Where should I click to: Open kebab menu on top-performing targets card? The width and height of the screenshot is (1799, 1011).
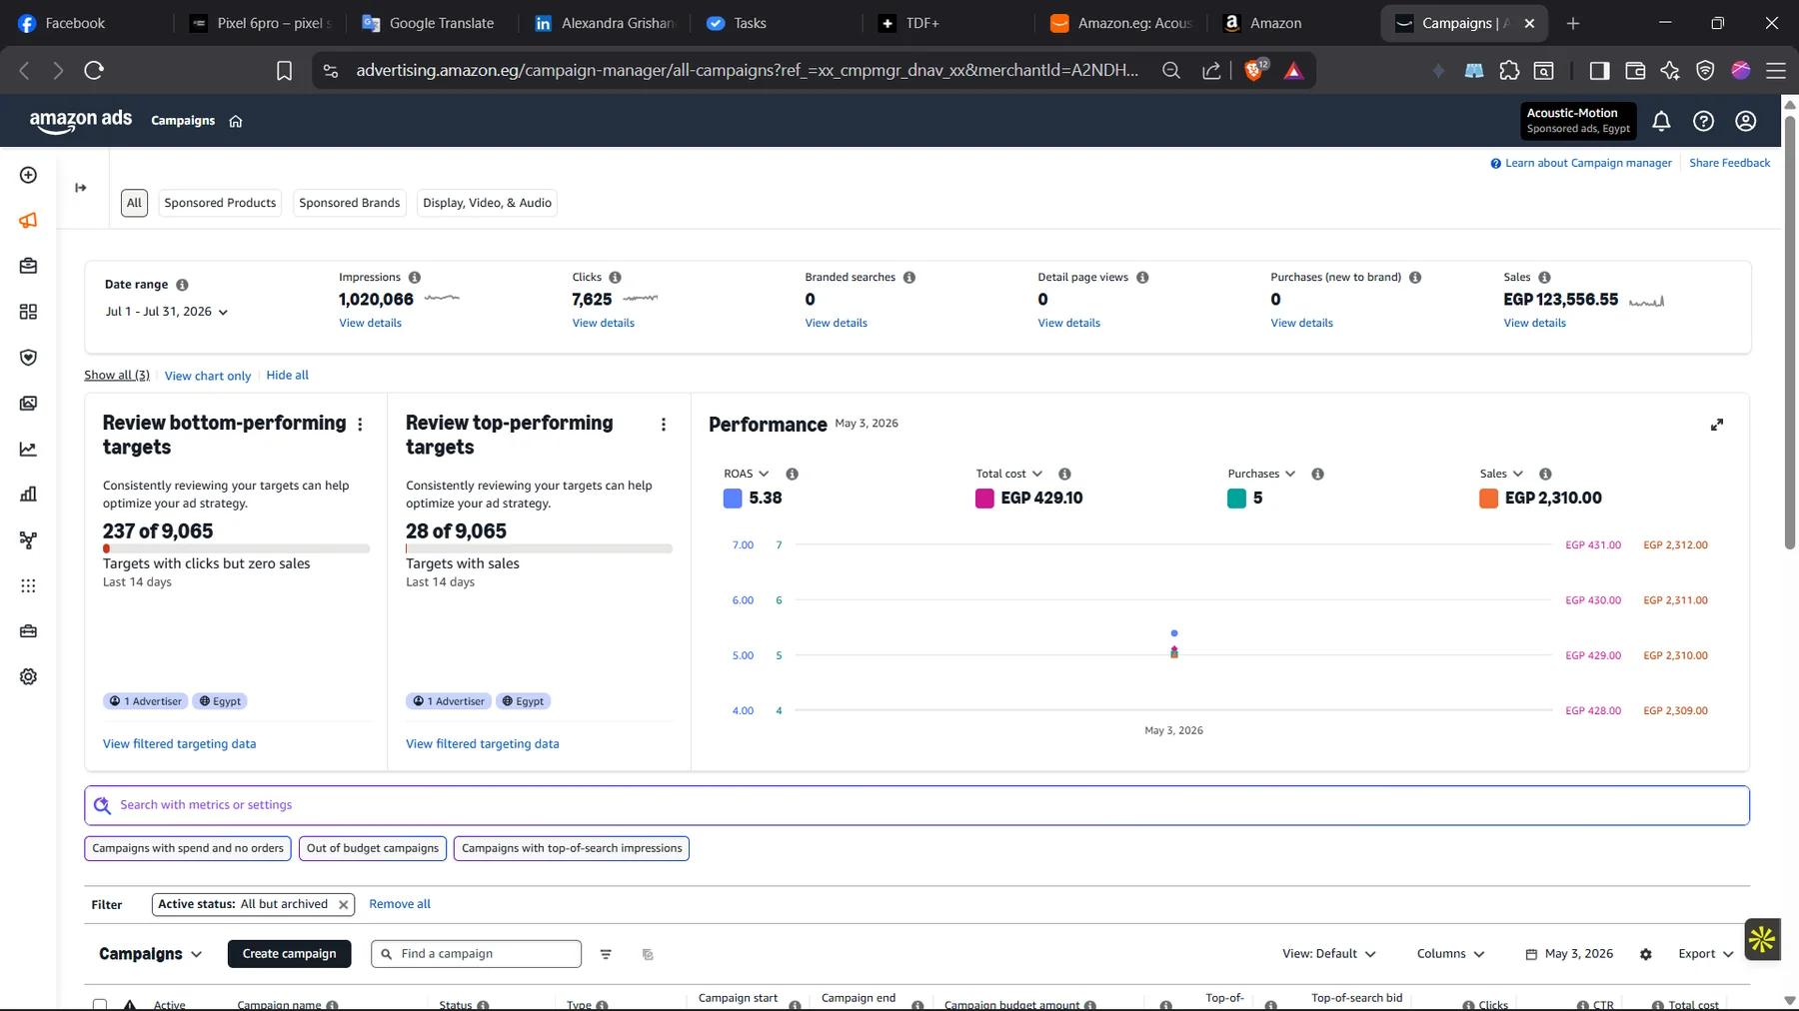(x=663, y=425)
